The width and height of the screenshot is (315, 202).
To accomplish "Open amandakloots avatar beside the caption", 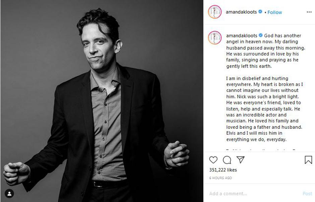I will [x=214, y=37].
